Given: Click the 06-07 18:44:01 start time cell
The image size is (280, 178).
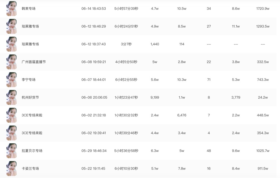Looking at the screenshot, I should [94, 80].
